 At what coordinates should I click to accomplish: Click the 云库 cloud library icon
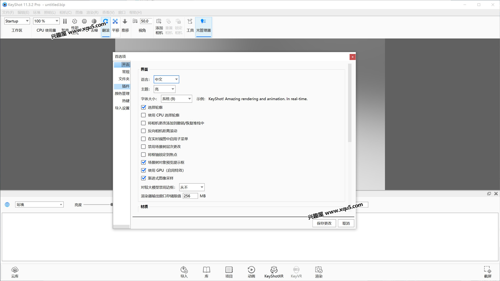[15, 272]
